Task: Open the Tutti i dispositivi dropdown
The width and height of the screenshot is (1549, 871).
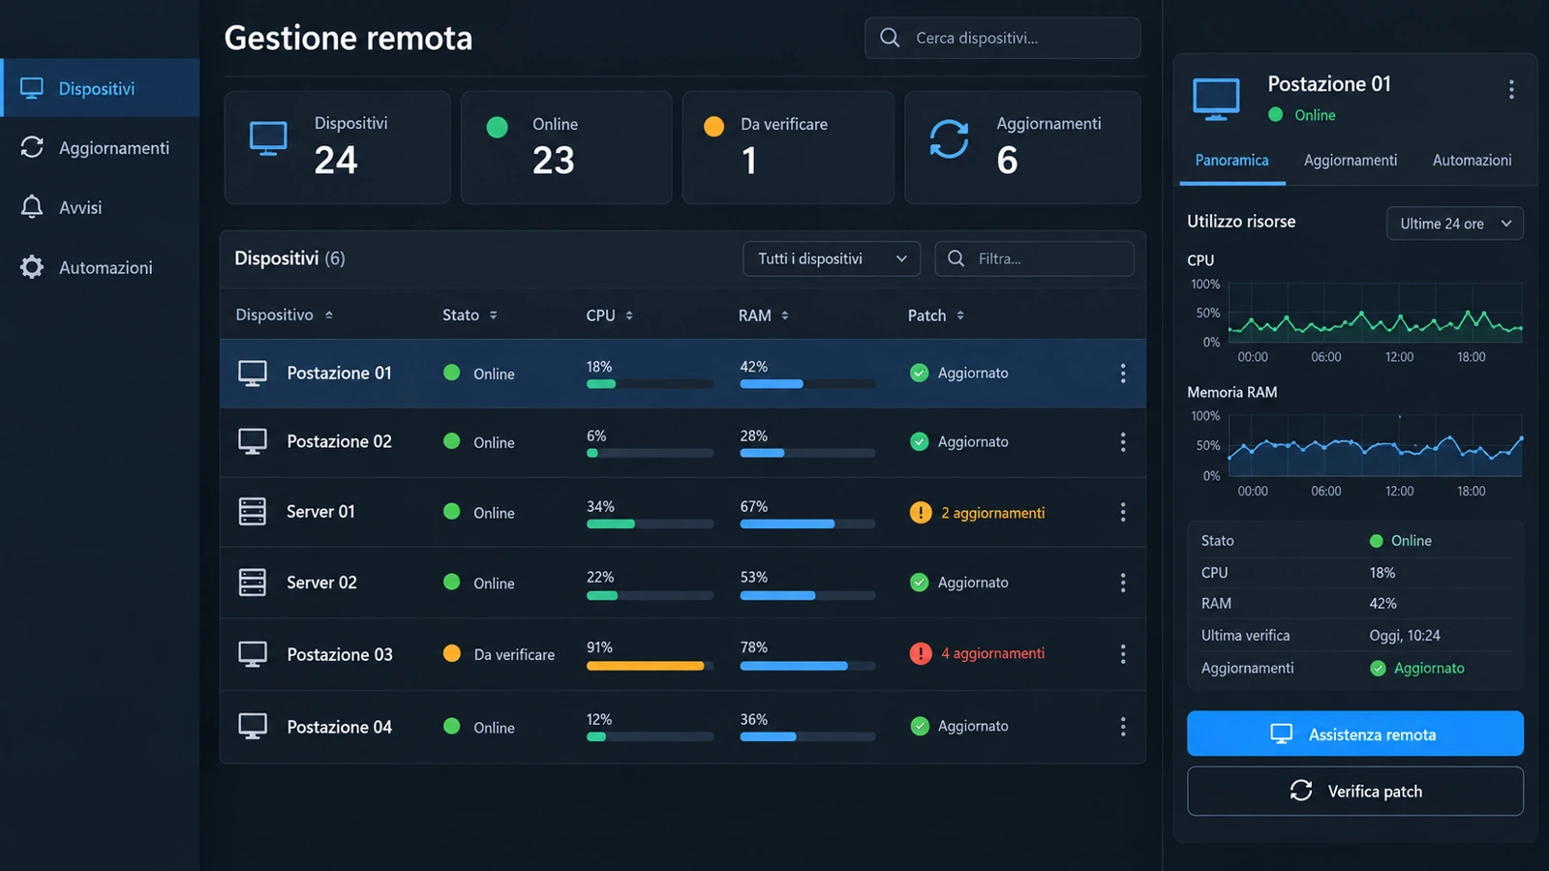Action: coord(832,258)
